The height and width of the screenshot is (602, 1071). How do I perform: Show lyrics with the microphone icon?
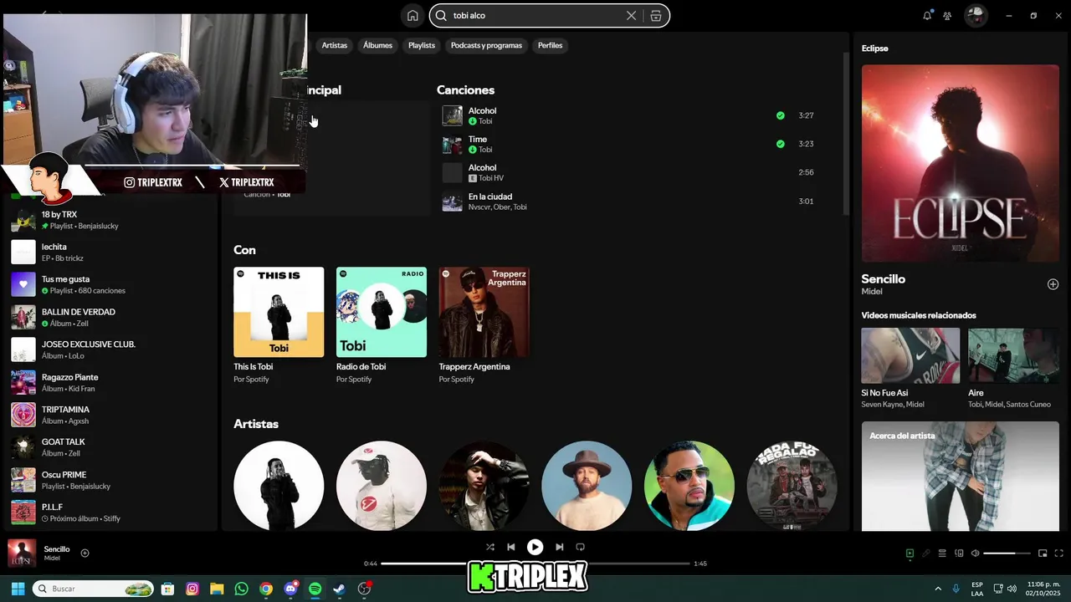(x=926, y=553)
